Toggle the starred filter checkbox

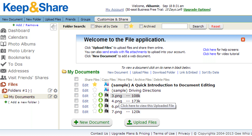(126, 26)
